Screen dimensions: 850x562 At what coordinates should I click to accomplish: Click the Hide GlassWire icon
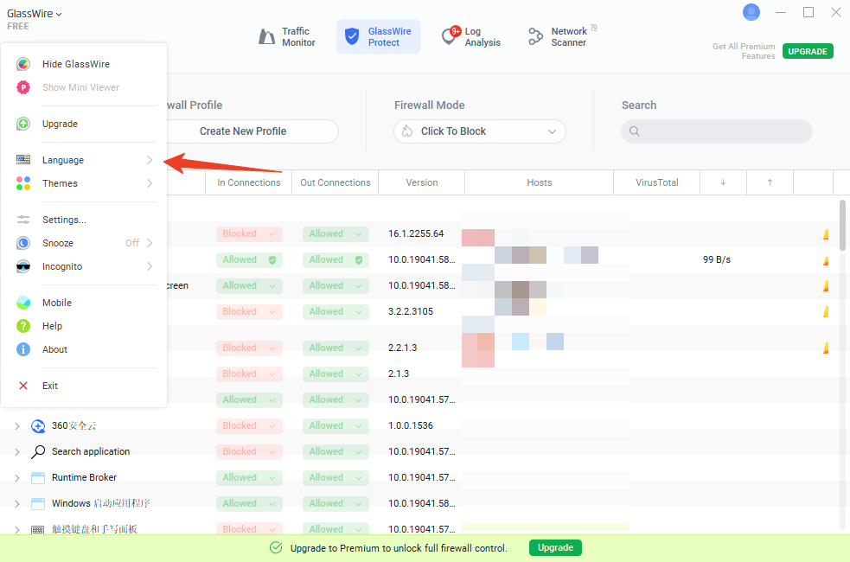pos(23,64)
